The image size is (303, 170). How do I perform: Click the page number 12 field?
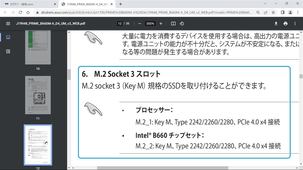[120, 24]
